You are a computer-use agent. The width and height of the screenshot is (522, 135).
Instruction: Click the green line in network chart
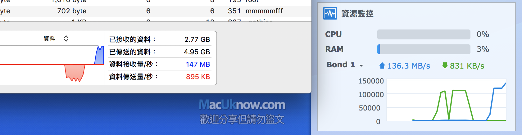[459, 90]
